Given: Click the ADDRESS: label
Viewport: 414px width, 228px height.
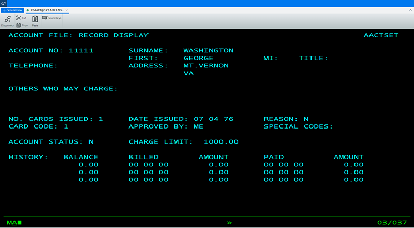Looking at the screenshot, I should coord(149,66).
